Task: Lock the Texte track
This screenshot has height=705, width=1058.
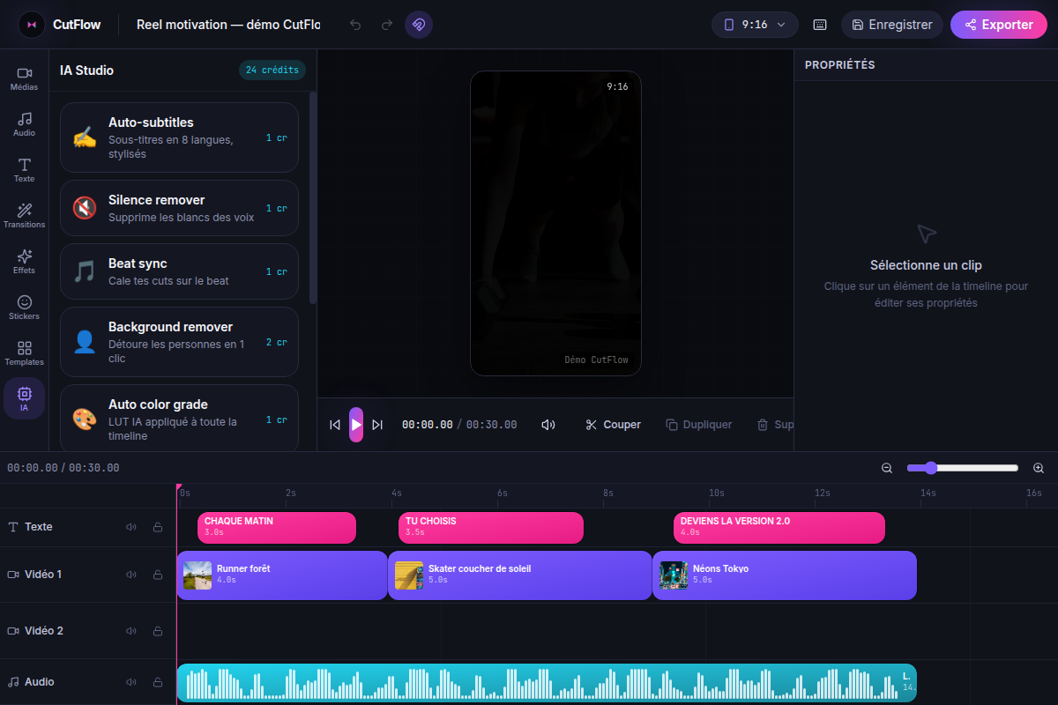Action: pos(158,527)
